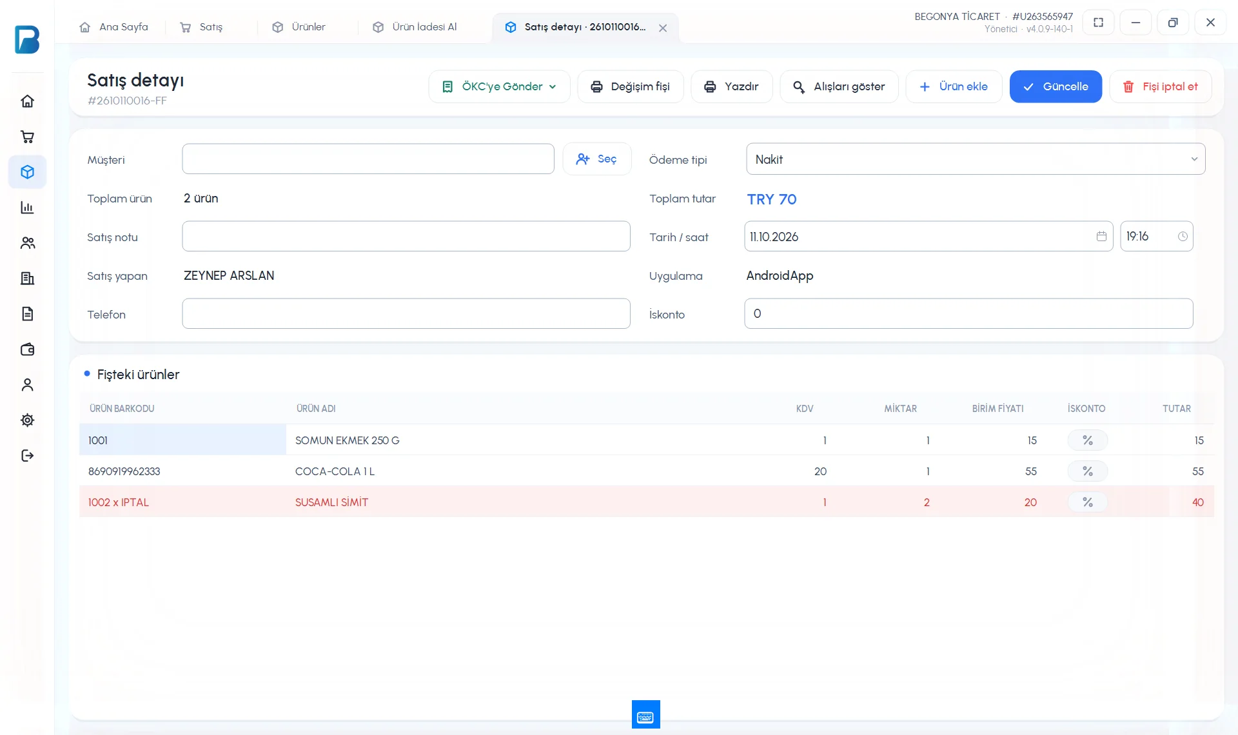
Task: Click the Seç customer select button
Action: (597, 159)
